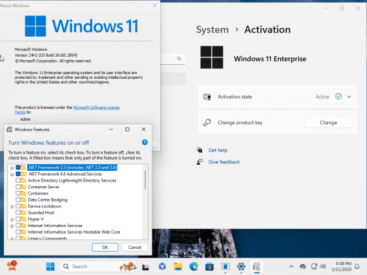Viewport: 367px width, 275px height.
Task: Open the clock showing 9:38 PM
Action: 342,266
